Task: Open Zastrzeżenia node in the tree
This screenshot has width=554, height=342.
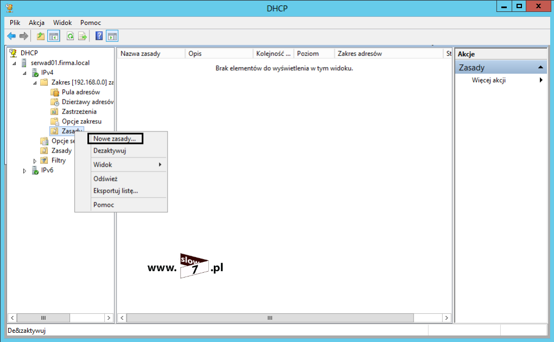Action: click(x=79, y=111)
